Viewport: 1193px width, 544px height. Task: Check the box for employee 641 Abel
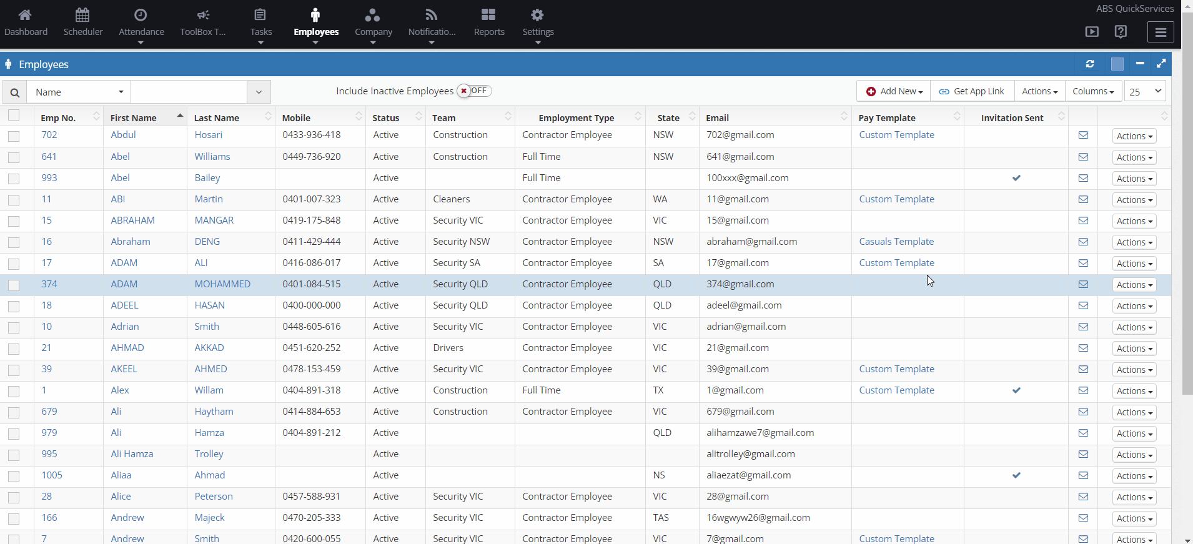[x=14, y=157]
